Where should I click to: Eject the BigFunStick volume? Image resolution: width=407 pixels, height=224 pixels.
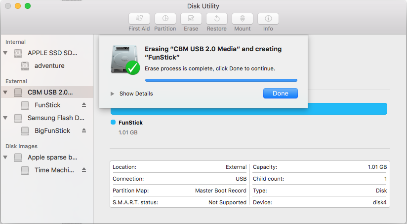pyautogui.click(x=84, y=130)
